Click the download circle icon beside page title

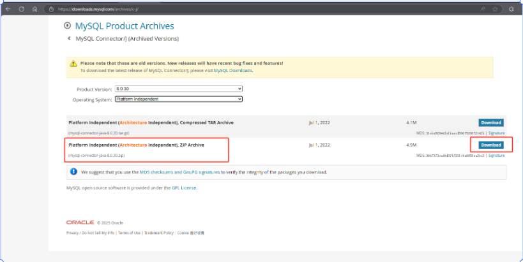(68, 25)
